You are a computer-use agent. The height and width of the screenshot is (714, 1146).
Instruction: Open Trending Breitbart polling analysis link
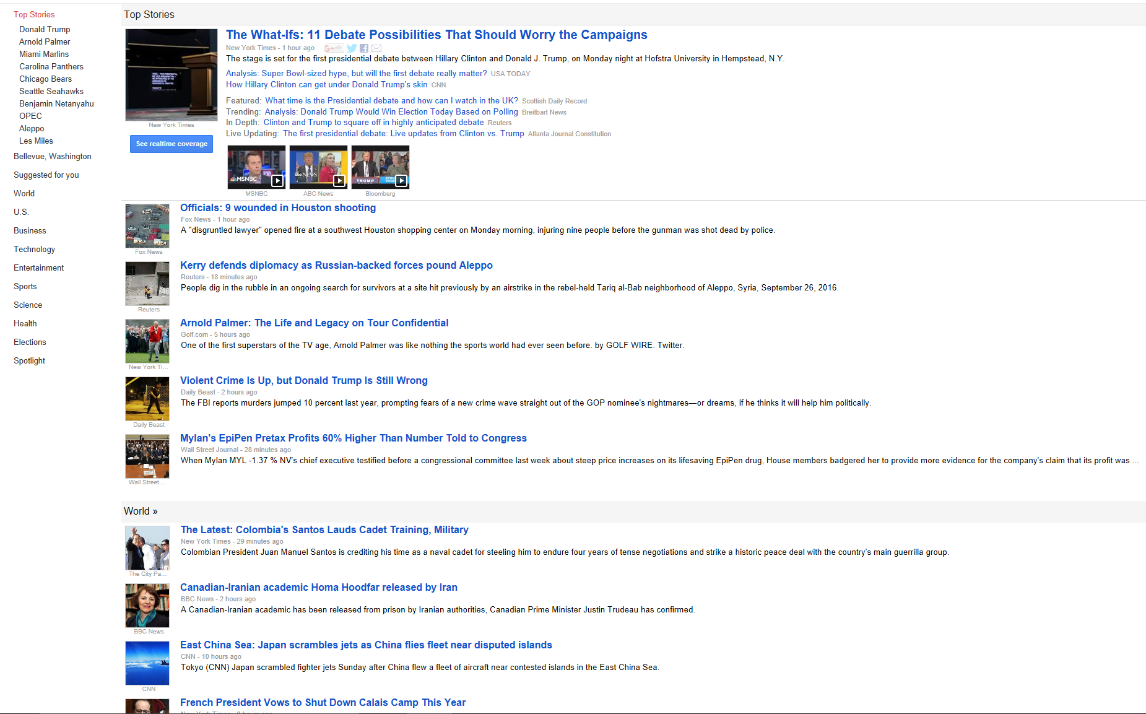(391, 111)
